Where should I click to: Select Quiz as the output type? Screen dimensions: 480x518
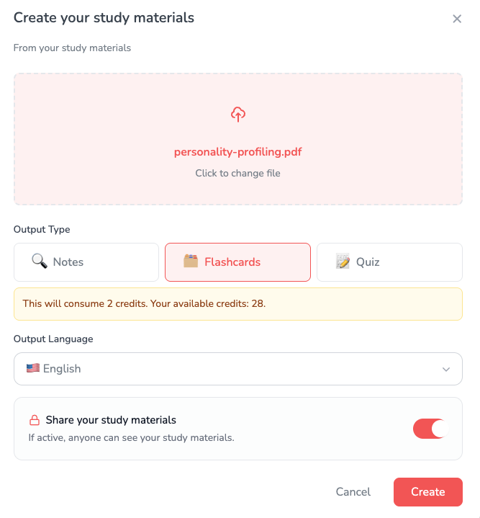point(389,262)
